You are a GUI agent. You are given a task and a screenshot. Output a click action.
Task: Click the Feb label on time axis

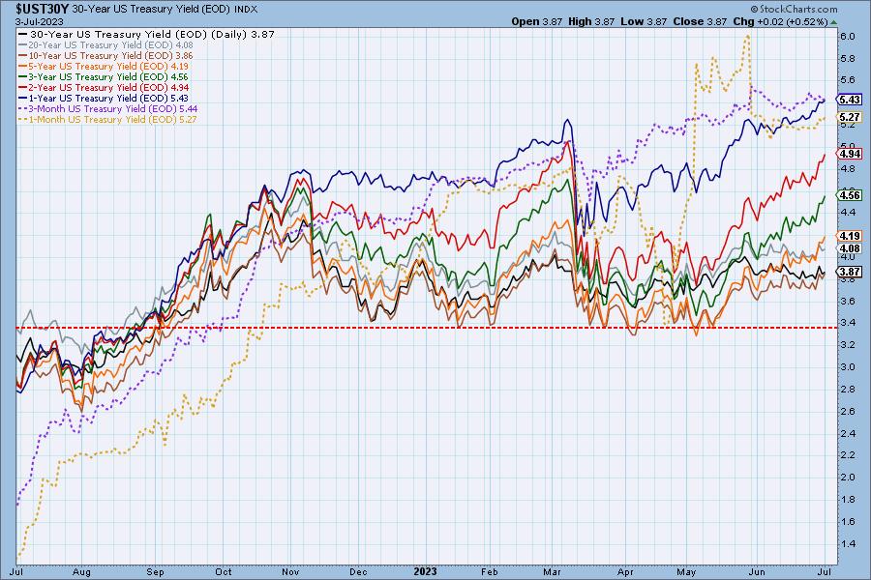[490, 571]
